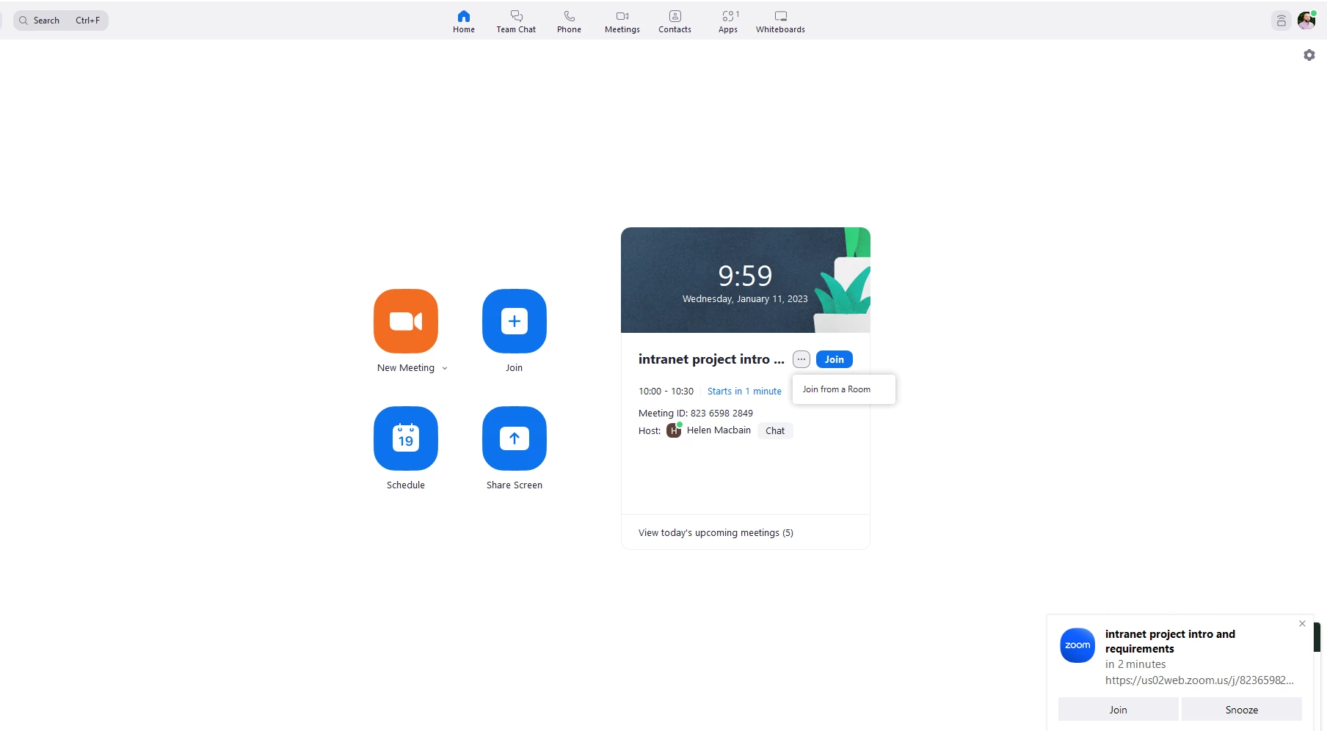Click the Starts in 1 minute text
This screenshot has height=731, width=1327.
point(744,392)
